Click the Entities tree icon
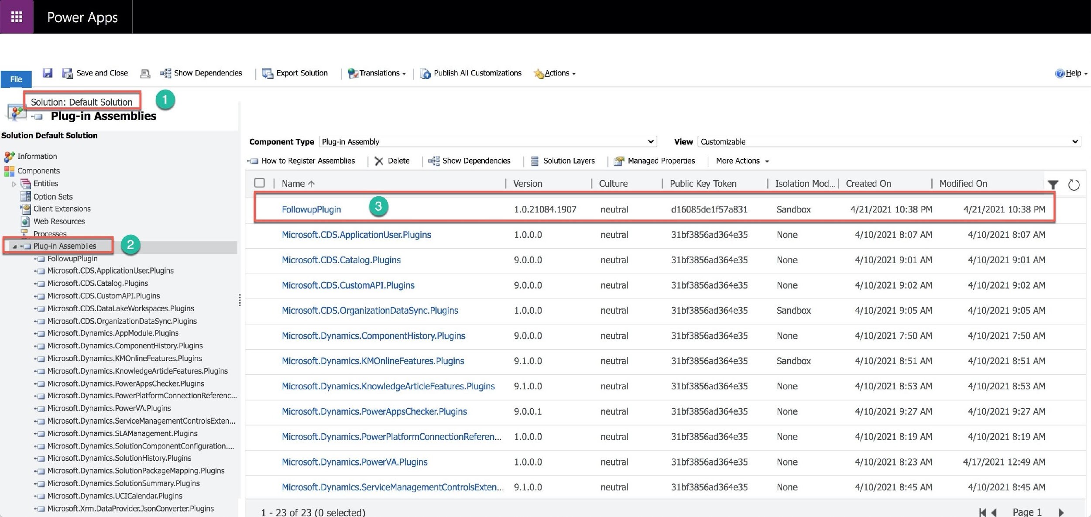This screenshot has width=1091, height=517. click(x=26, y=184)
